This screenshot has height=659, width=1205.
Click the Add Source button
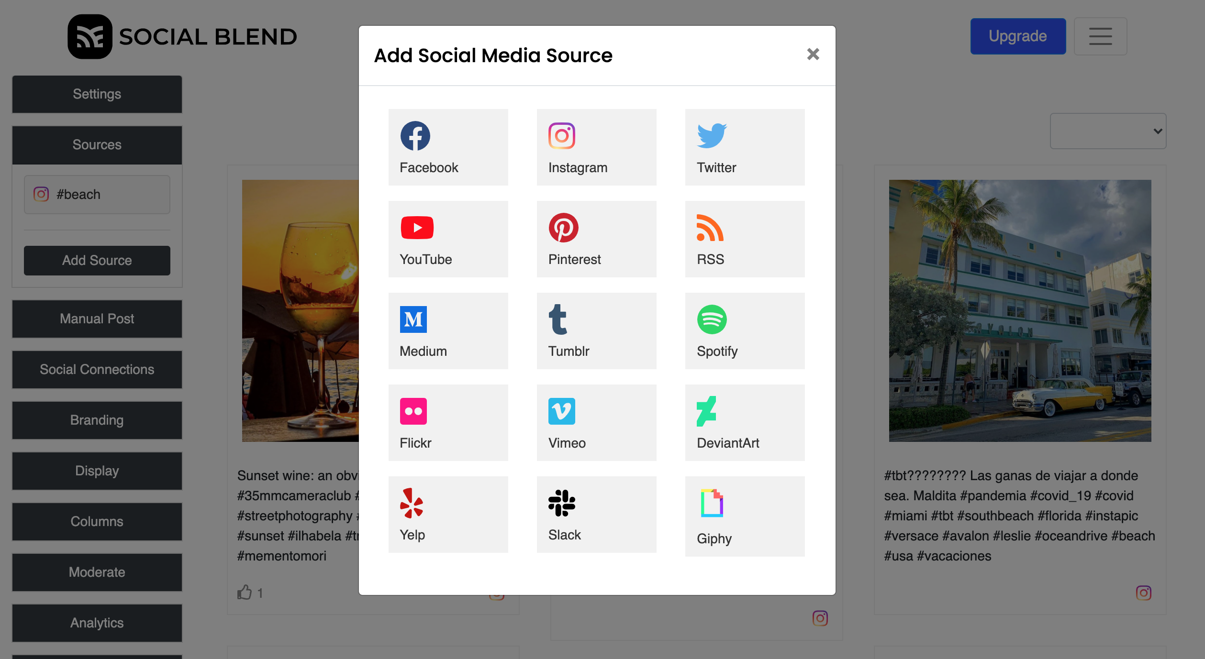(x=97, y=261)
